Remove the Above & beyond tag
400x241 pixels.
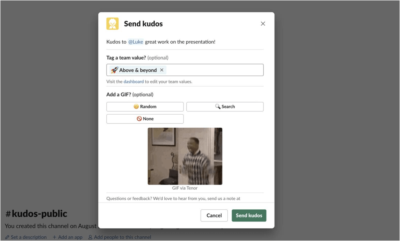162,70
